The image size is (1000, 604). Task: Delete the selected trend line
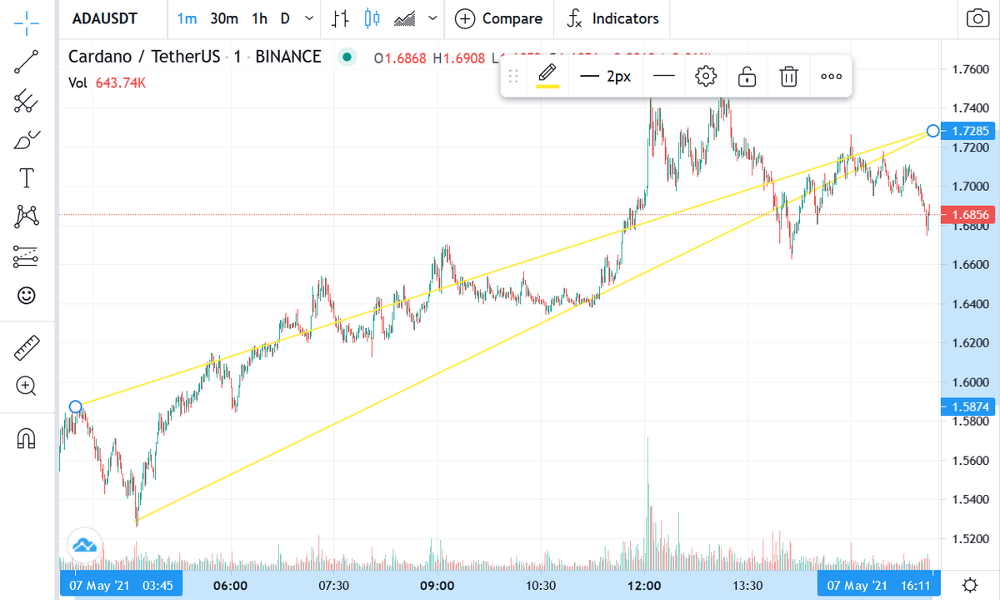[x=788, y=77]
